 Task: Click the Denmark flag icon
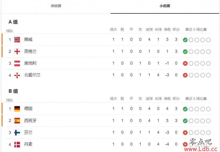click(17, 144)
